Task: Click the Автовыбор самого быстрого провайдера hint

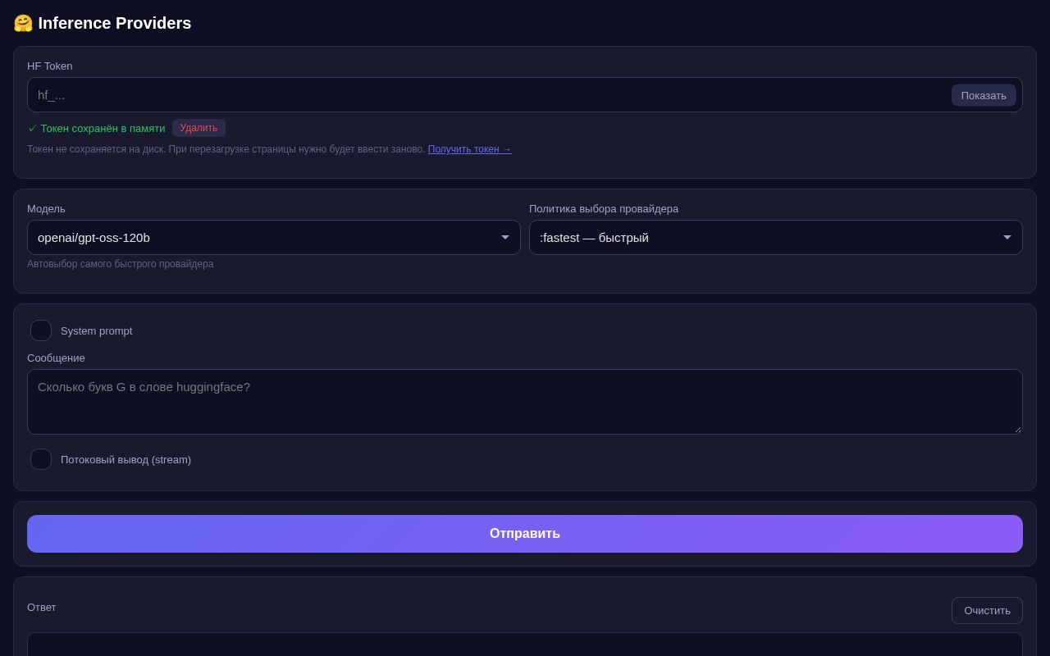Action: tap(121, 264)
